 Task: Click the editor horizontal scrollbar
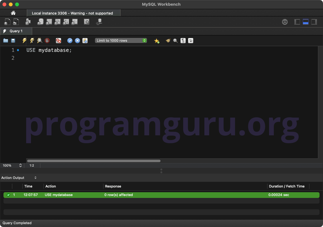(x=94, y=161)
